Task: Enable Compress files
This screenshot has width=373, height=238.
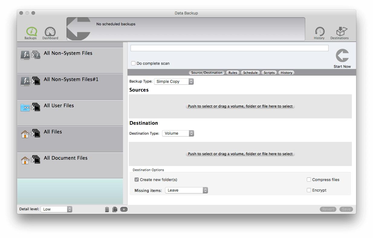Action: click(309, 180)
